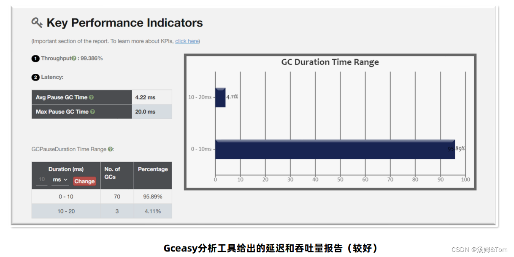Click the key icon beside Key Performance Indicators
Viewport: 514px width, 257px height.
pyautogui.click(x=37, y=23)
